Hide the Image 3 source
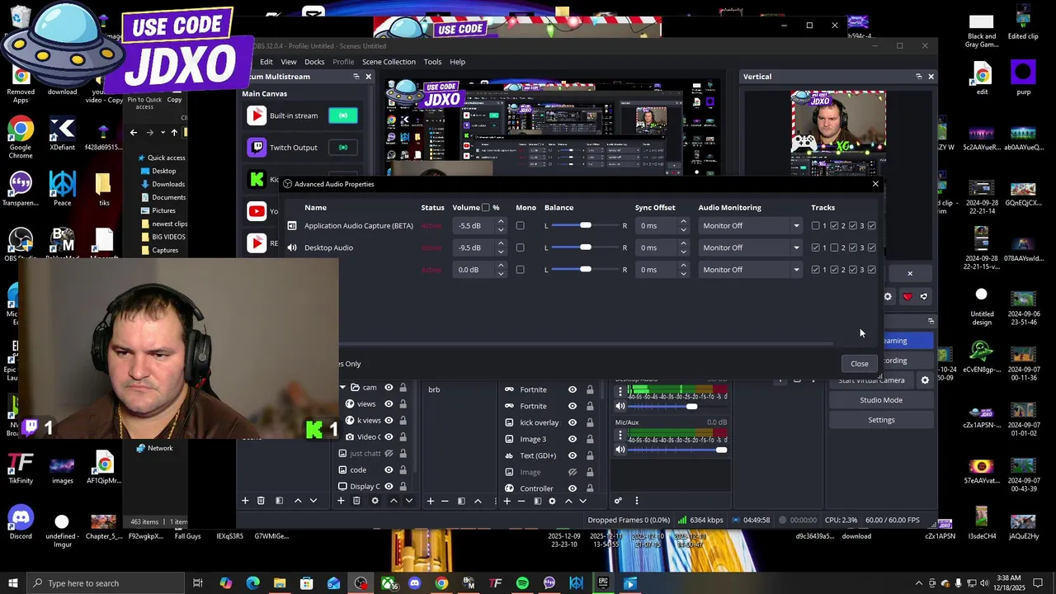 (572, 439)
